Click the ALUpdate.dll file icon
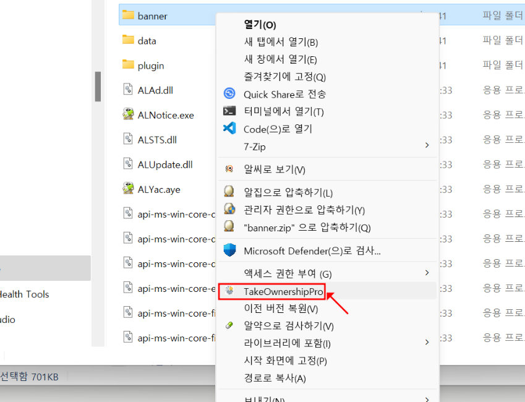This screenshot has width=525, height=402. pyautogui.click(x=128, y=164)
